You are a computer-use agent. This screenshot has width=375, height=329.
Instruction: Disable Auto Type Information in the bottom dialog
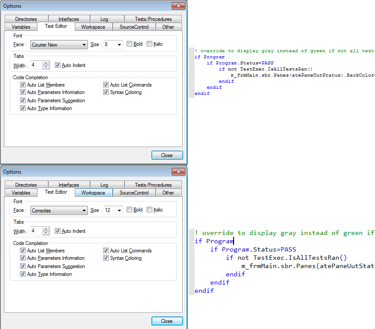click(23, 274)
